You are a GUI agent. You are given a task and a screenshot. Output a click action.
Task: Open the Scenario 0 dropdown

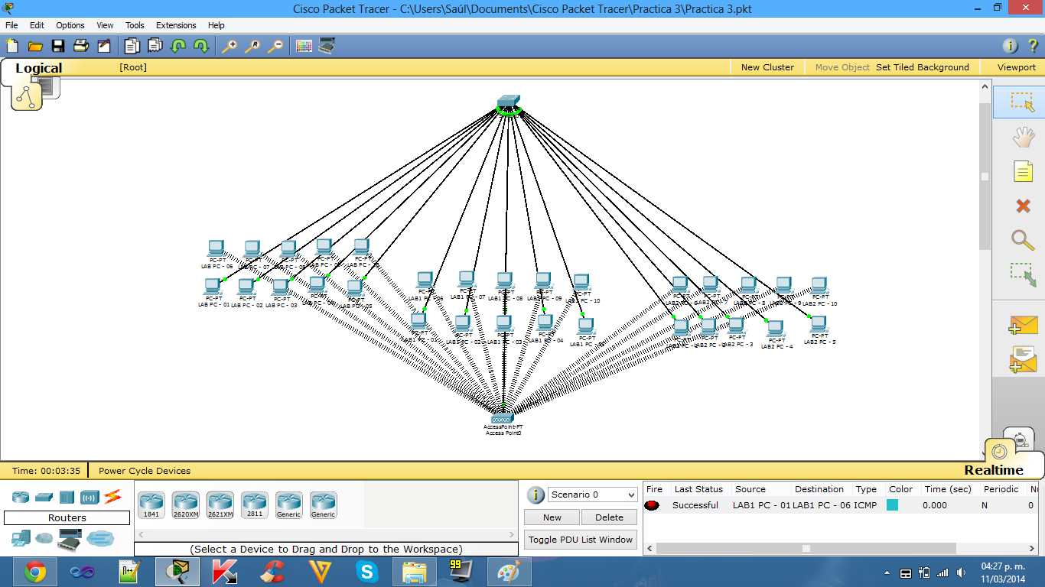(x=593, y=495)
